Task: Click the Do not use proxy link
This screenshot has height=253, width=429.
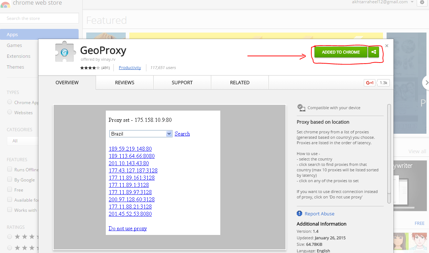Action: click(128, 228)
